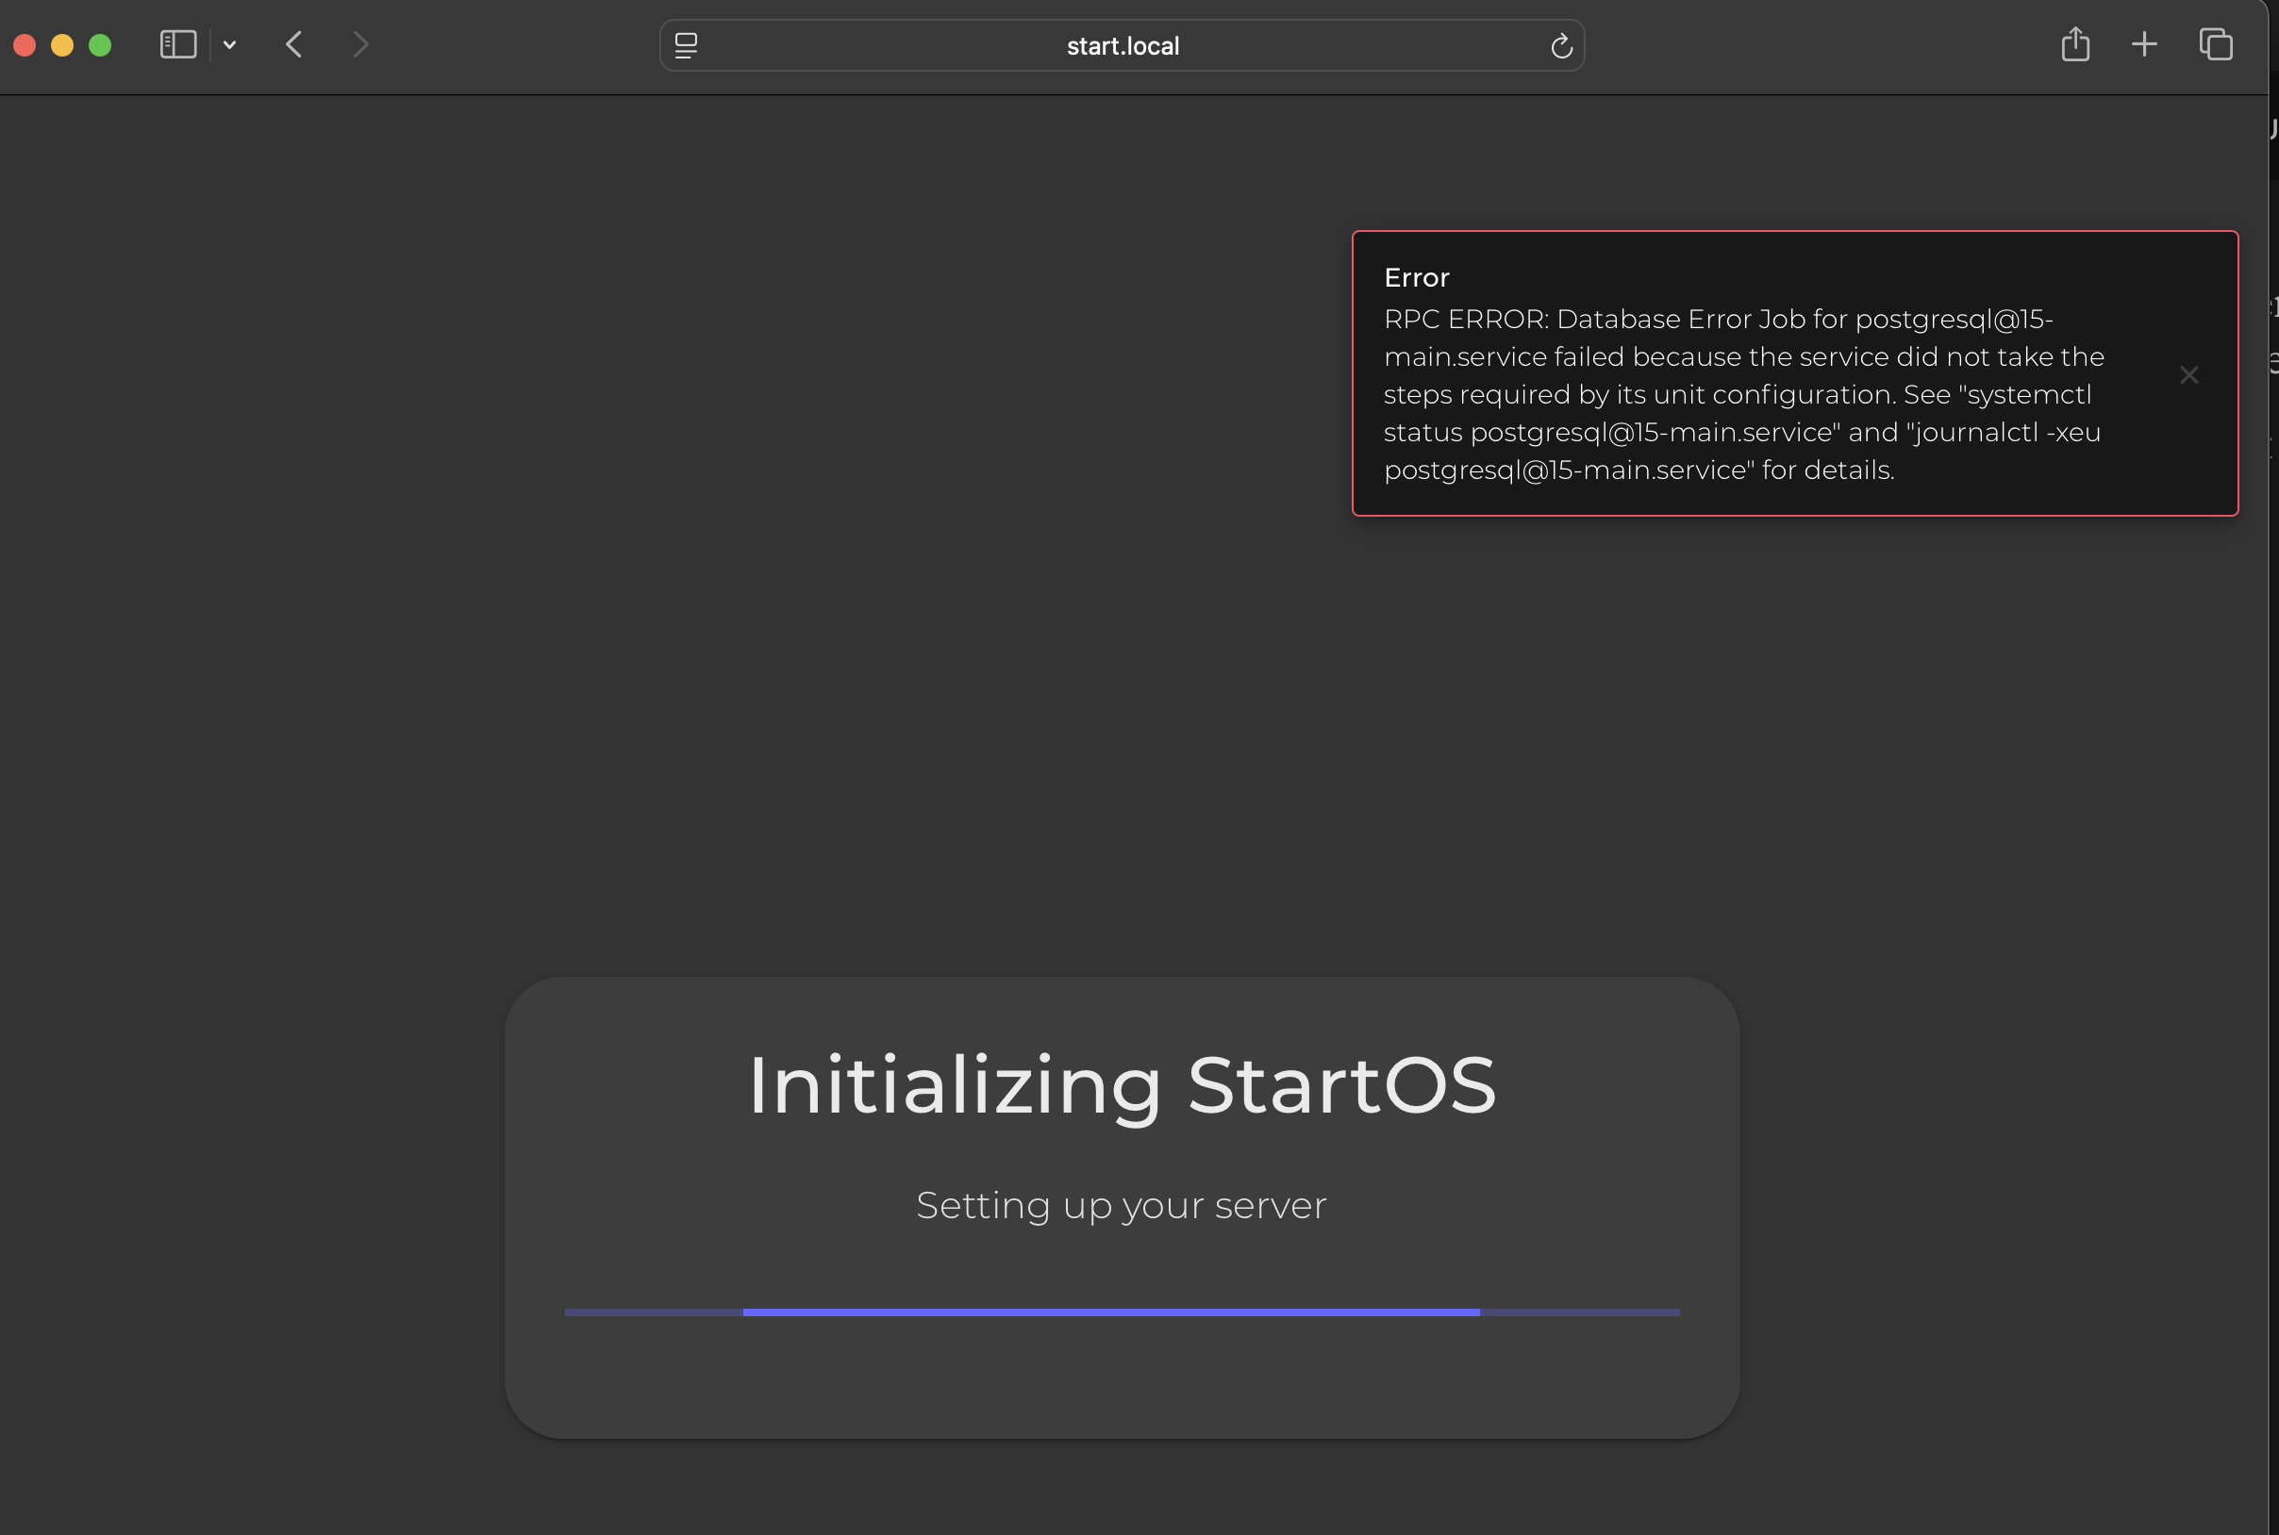Click the start.local address field
The width and height of the screenshot is (2279, 1535).
point(1122,46)
